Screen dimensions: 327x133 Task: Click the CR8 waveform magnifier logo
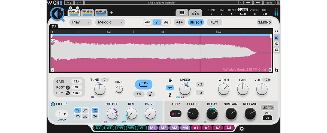[x=57, y=14]
